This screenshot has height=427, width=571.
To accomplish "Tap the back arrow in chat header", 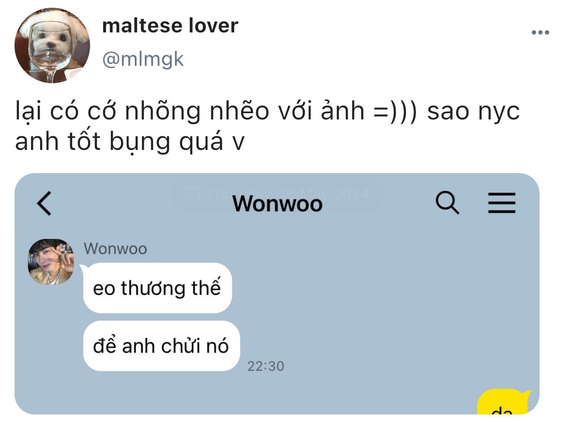I will click(45, 203).
